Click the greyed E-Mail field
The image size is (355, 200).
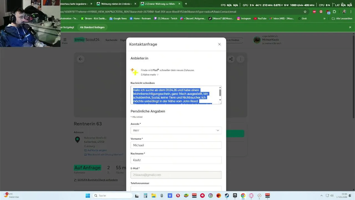[176, 175]
